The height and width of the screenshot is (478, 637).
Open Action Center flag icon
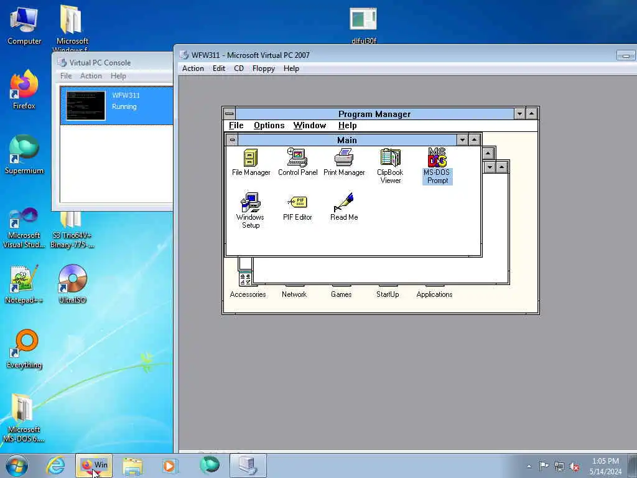point(544,466)
